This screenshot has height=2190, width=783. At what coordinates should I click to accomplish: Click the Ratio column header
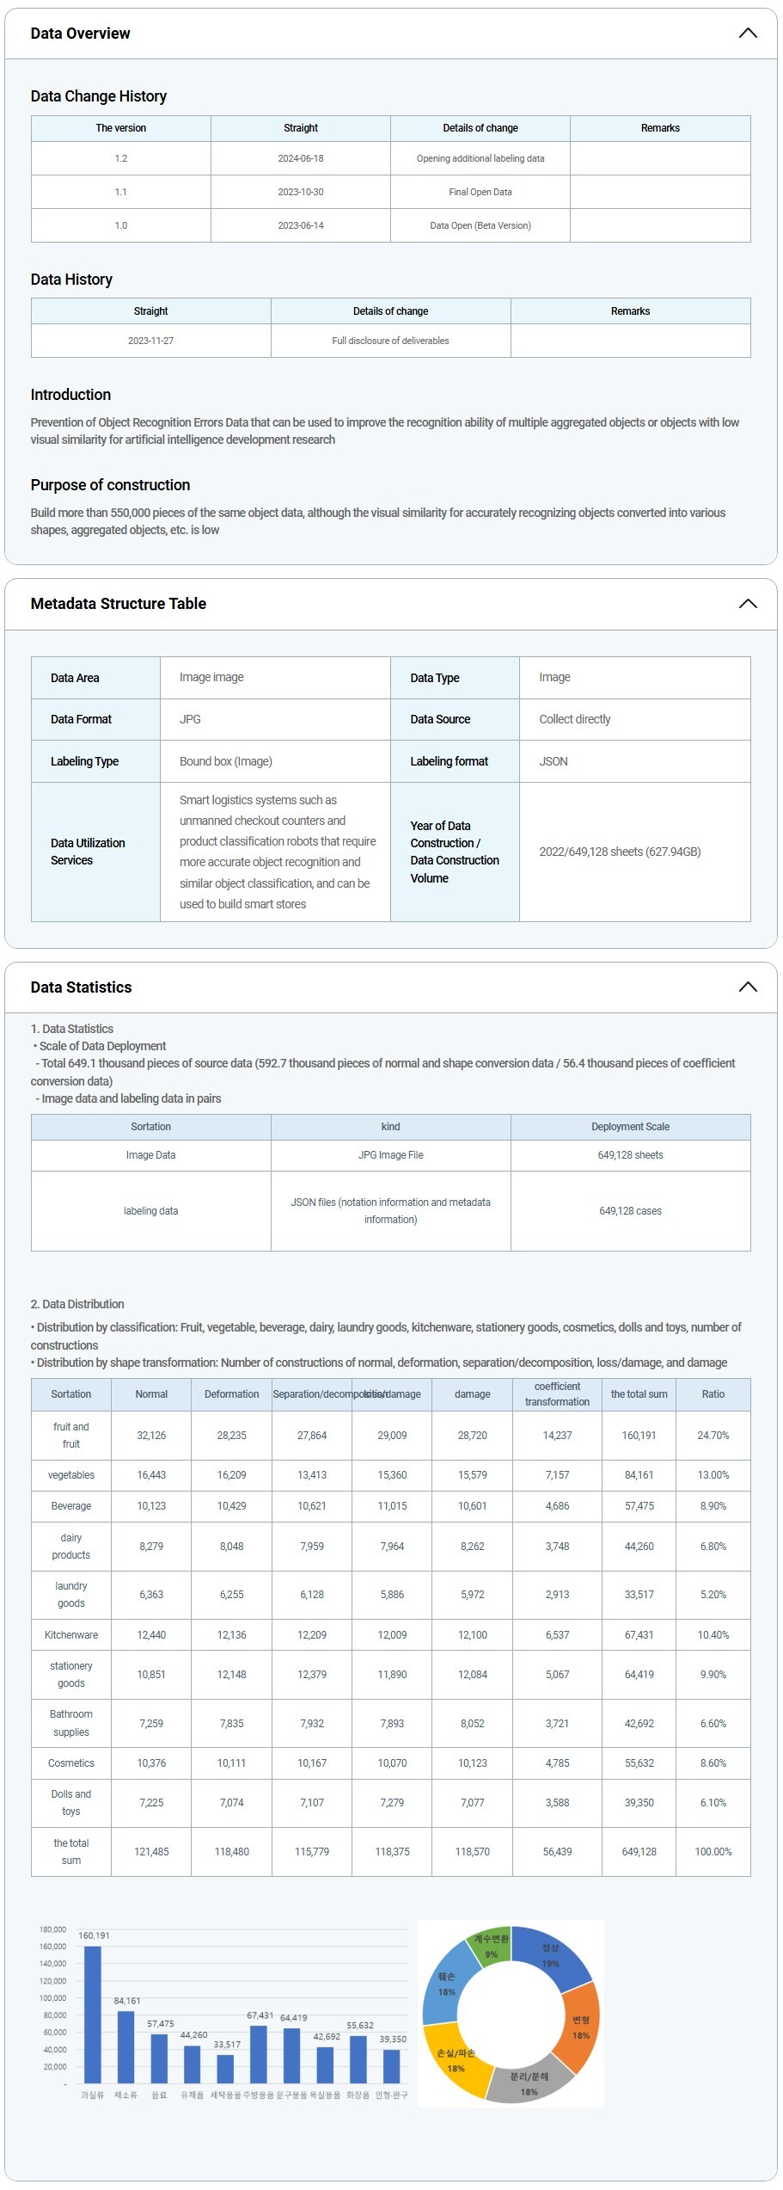tap(713, 1394)
